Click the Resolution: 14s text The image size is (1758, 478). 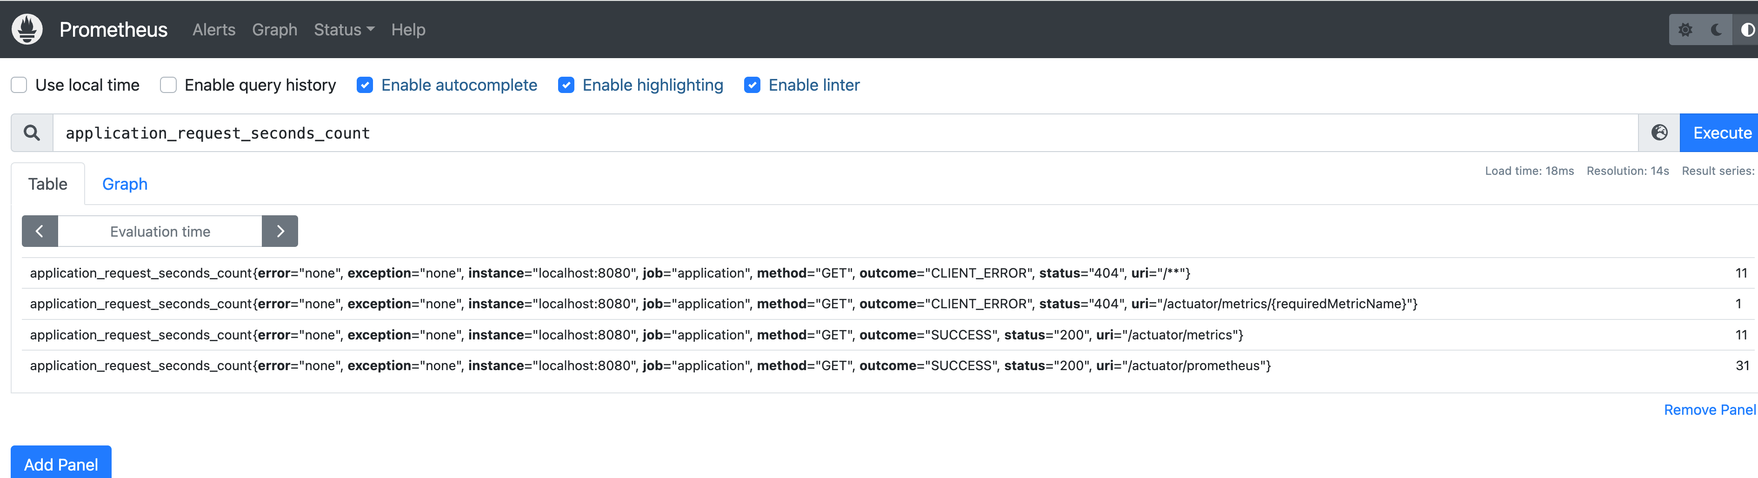point(1628,171)
